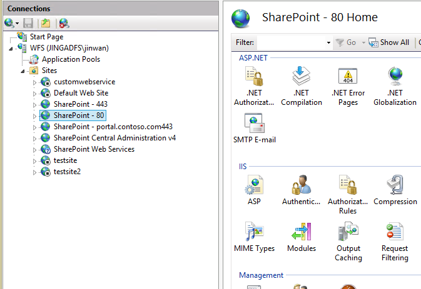Click the ASP.NET group header
This screenshot has height=289, width=421.
point(253,58)
